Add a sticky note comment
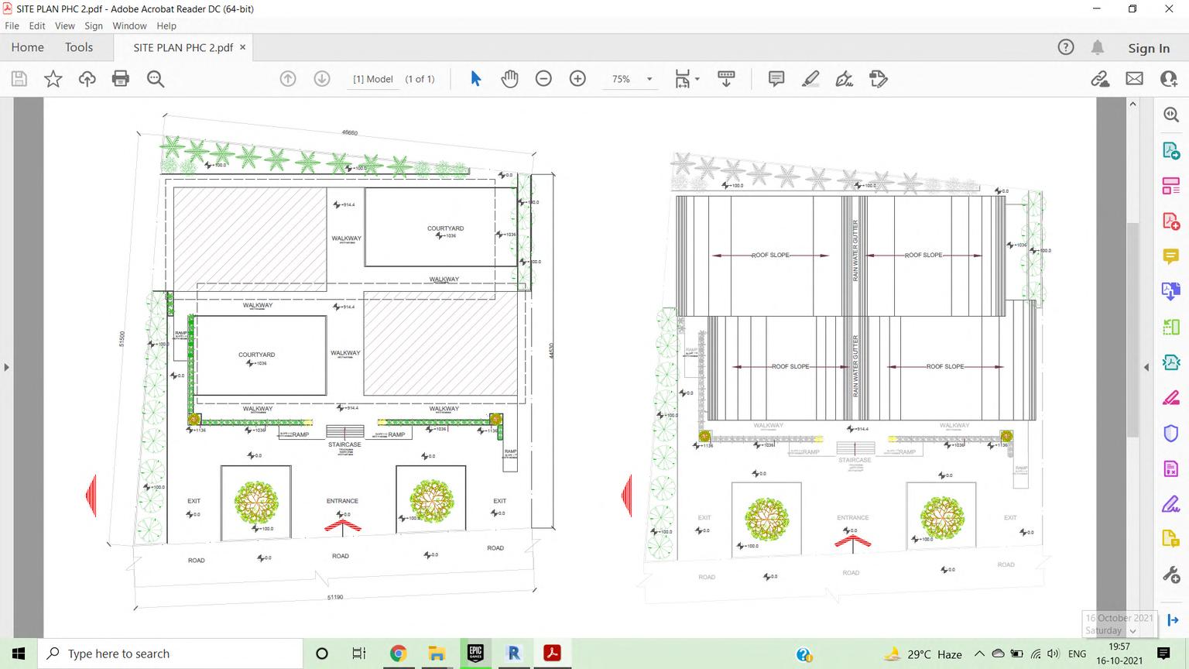Viewport: 1189px width, 669px height. [x=776, y=79]
